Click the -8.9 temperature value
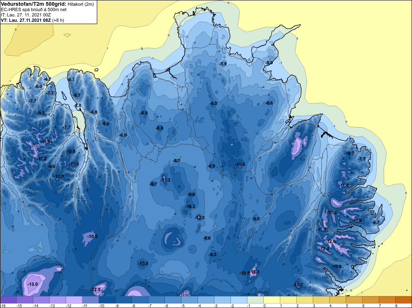 144,113
